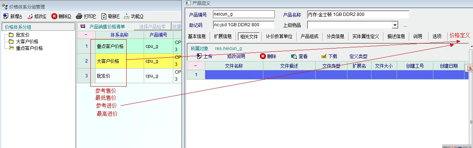Open the 功能O function icon
This screenshot has width=473, height=148.
click(x=126, y=16)
